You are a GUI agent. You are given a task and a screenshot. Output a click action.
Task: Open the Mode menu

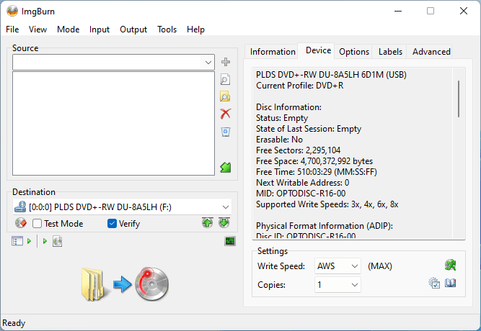[x=68, y=30]
